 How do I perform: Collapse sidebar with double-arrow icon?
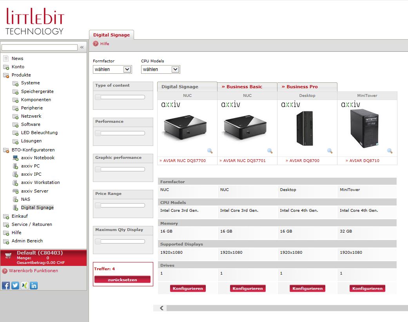[82, 47]
